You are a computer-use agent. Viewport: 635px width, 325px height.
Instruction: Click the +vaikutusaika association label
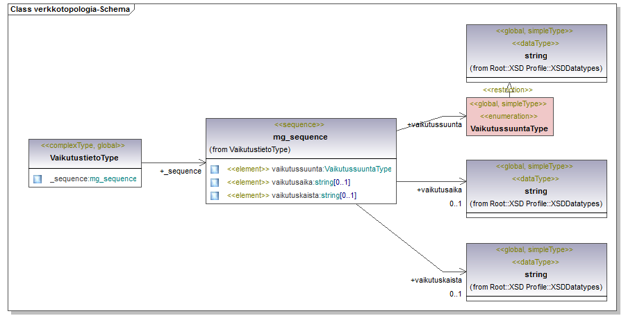(439, 190)
